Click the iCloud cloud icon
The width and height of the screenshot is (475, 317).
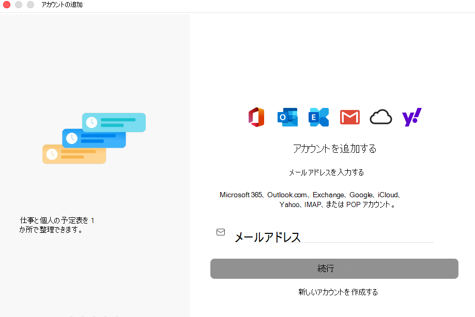381,117
